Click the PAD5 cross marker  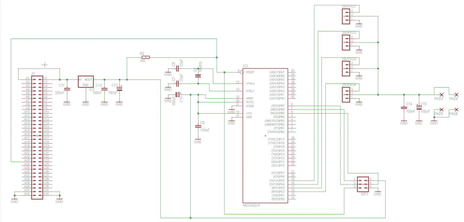tap(441, 109)
